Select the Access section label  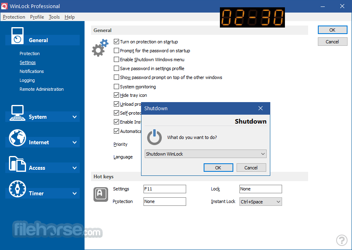click(37, 168)
